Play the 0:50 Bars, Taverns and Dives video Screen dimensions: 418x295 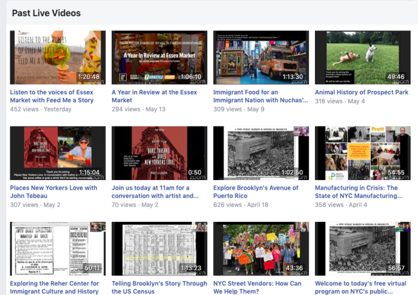pos(159,153)
